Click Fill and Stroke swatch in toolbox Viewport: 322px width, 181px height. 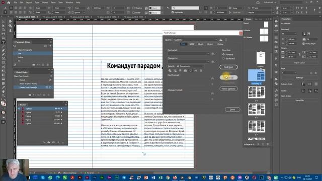(3, 104)
